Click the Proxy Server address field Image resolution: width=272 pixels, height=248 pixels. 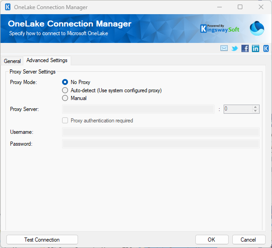[138, 109]
